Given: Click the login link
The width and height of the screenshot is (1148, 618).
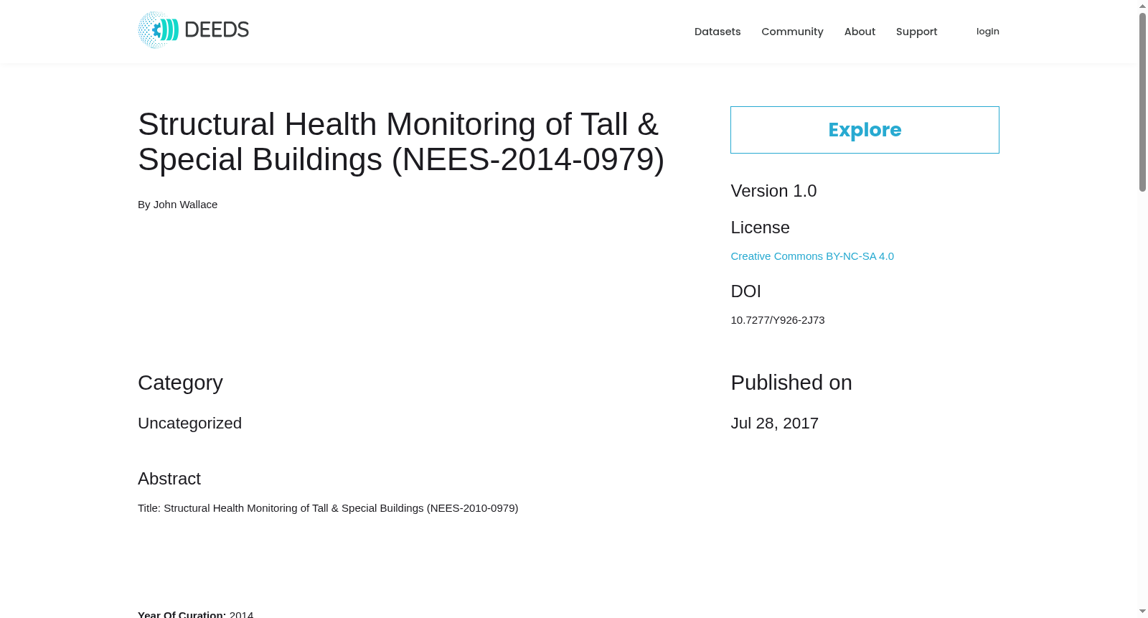Looking at the screenshot, I should point(987,32).
